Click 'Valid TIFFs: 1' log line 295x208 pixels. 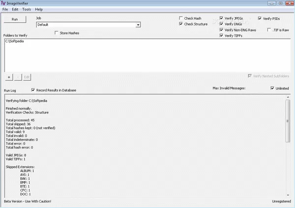pyautogui.click(x=15, y=159)
